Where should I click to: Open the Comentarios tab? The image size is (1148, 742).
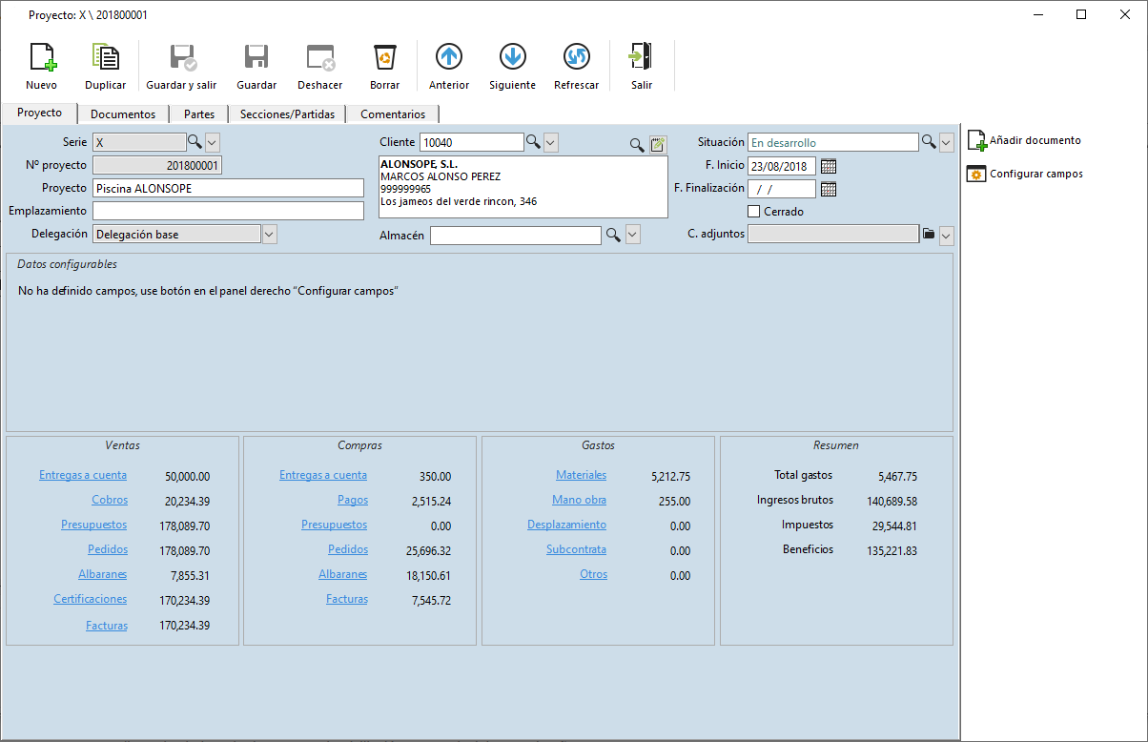pyautogui.click(x=393, y=114)
